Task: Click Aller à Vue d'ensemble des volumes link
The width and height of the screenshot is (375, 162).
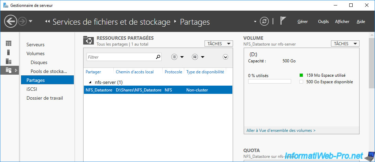Action: coord(281,130)
